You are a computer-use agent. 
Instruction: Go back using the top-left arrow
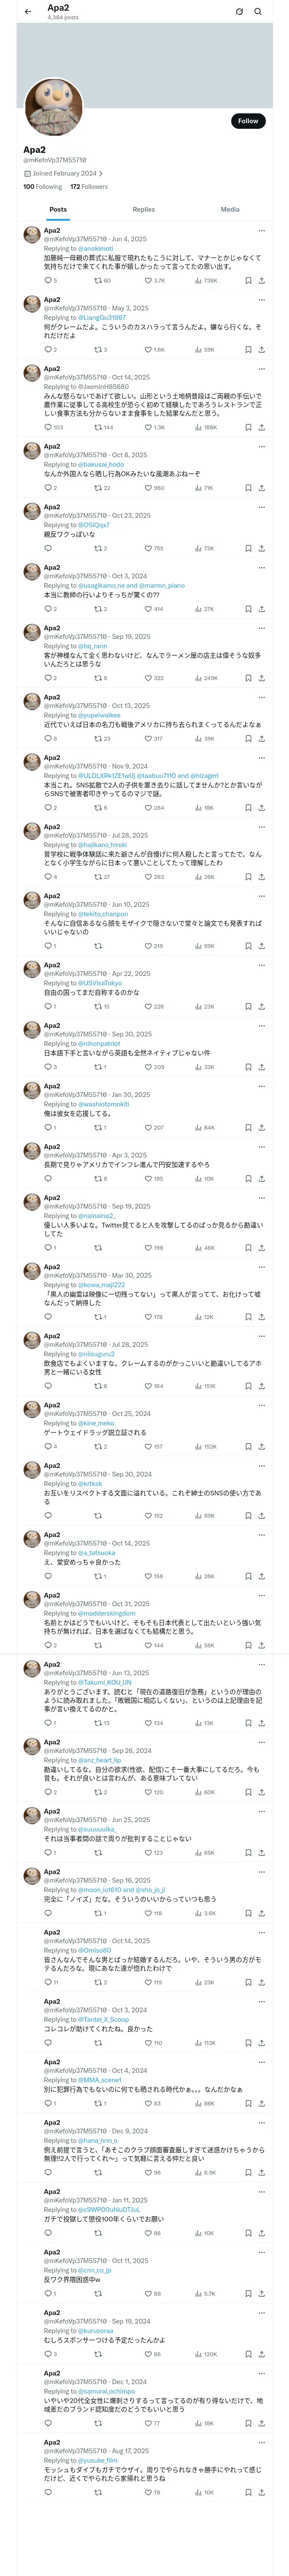(x=28, y=12)
